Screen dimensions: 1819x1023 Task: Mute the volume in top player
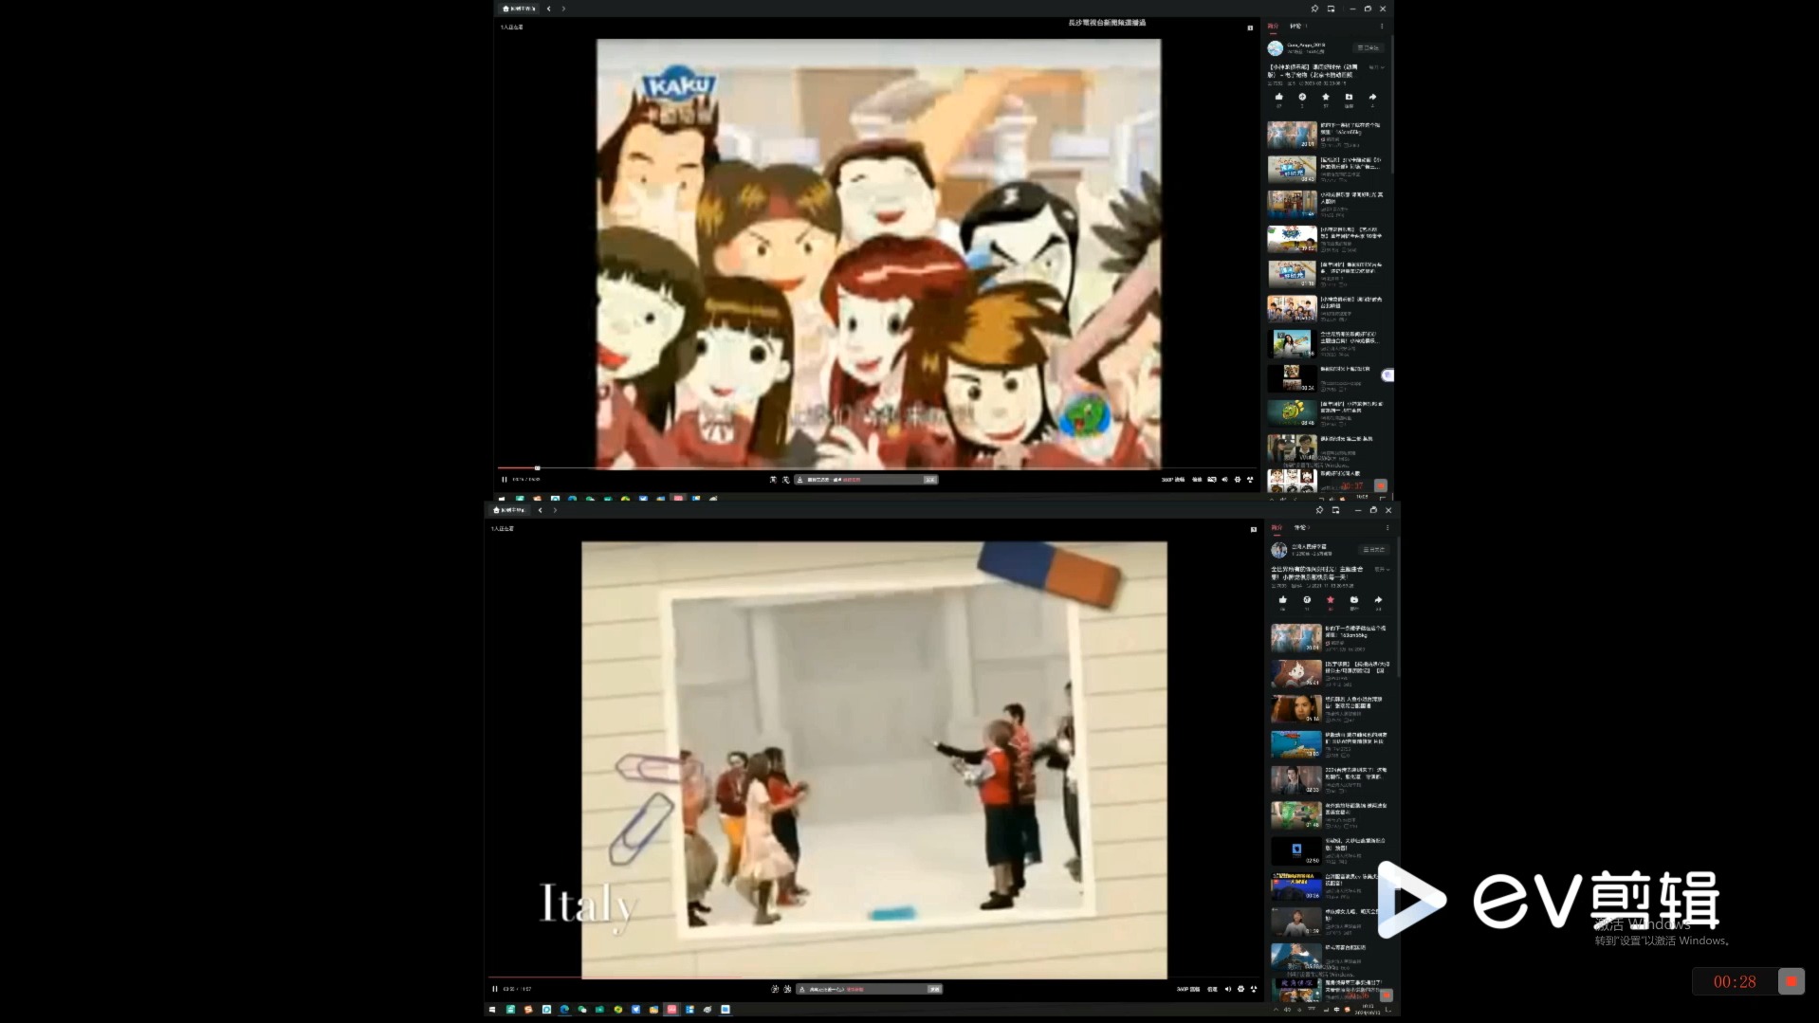tap(1224, 480)
